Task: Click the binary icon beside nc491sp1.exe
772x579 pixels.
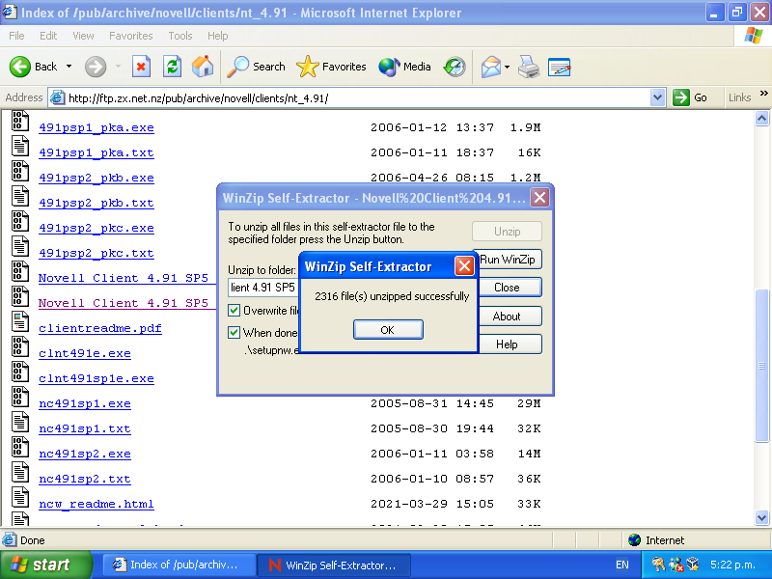Action: (x=19, y=398)
